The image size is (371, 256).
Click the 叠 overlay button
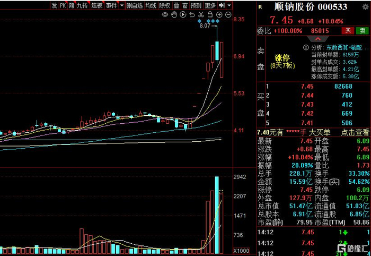(176, 5)
